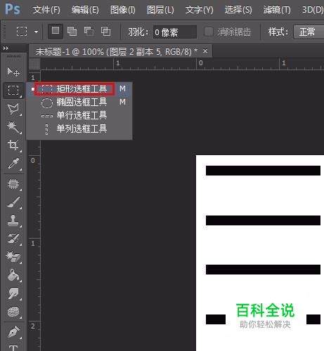Select the Crop tool
This screenshot has height=351, width=324.
click(13, 145)
